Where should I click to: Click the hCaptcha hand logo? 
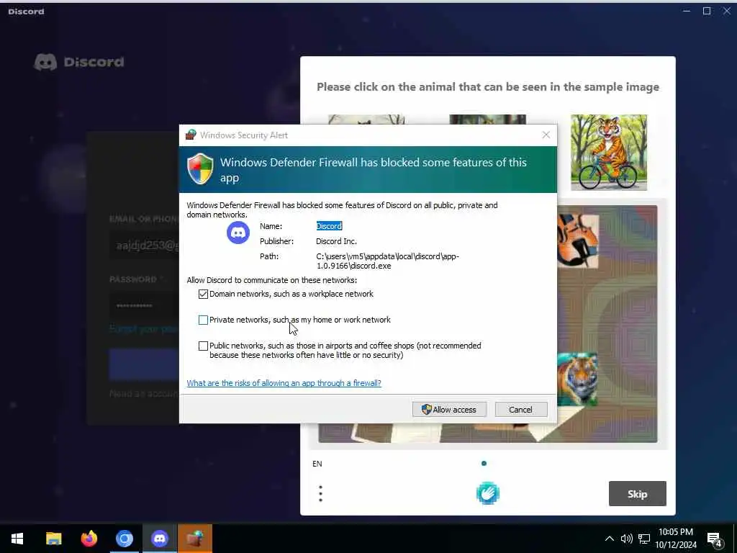[488, 493]
